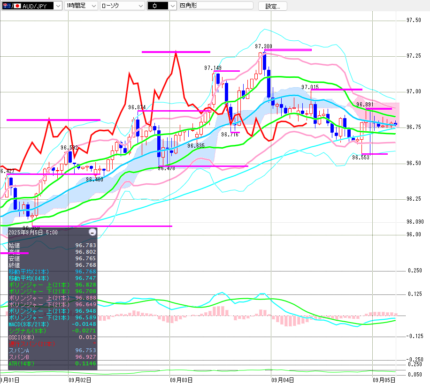Viewport: 430px width, 384px height.
Task: Select the magenta line beside 97.015
Action: [x=337, y=90]
